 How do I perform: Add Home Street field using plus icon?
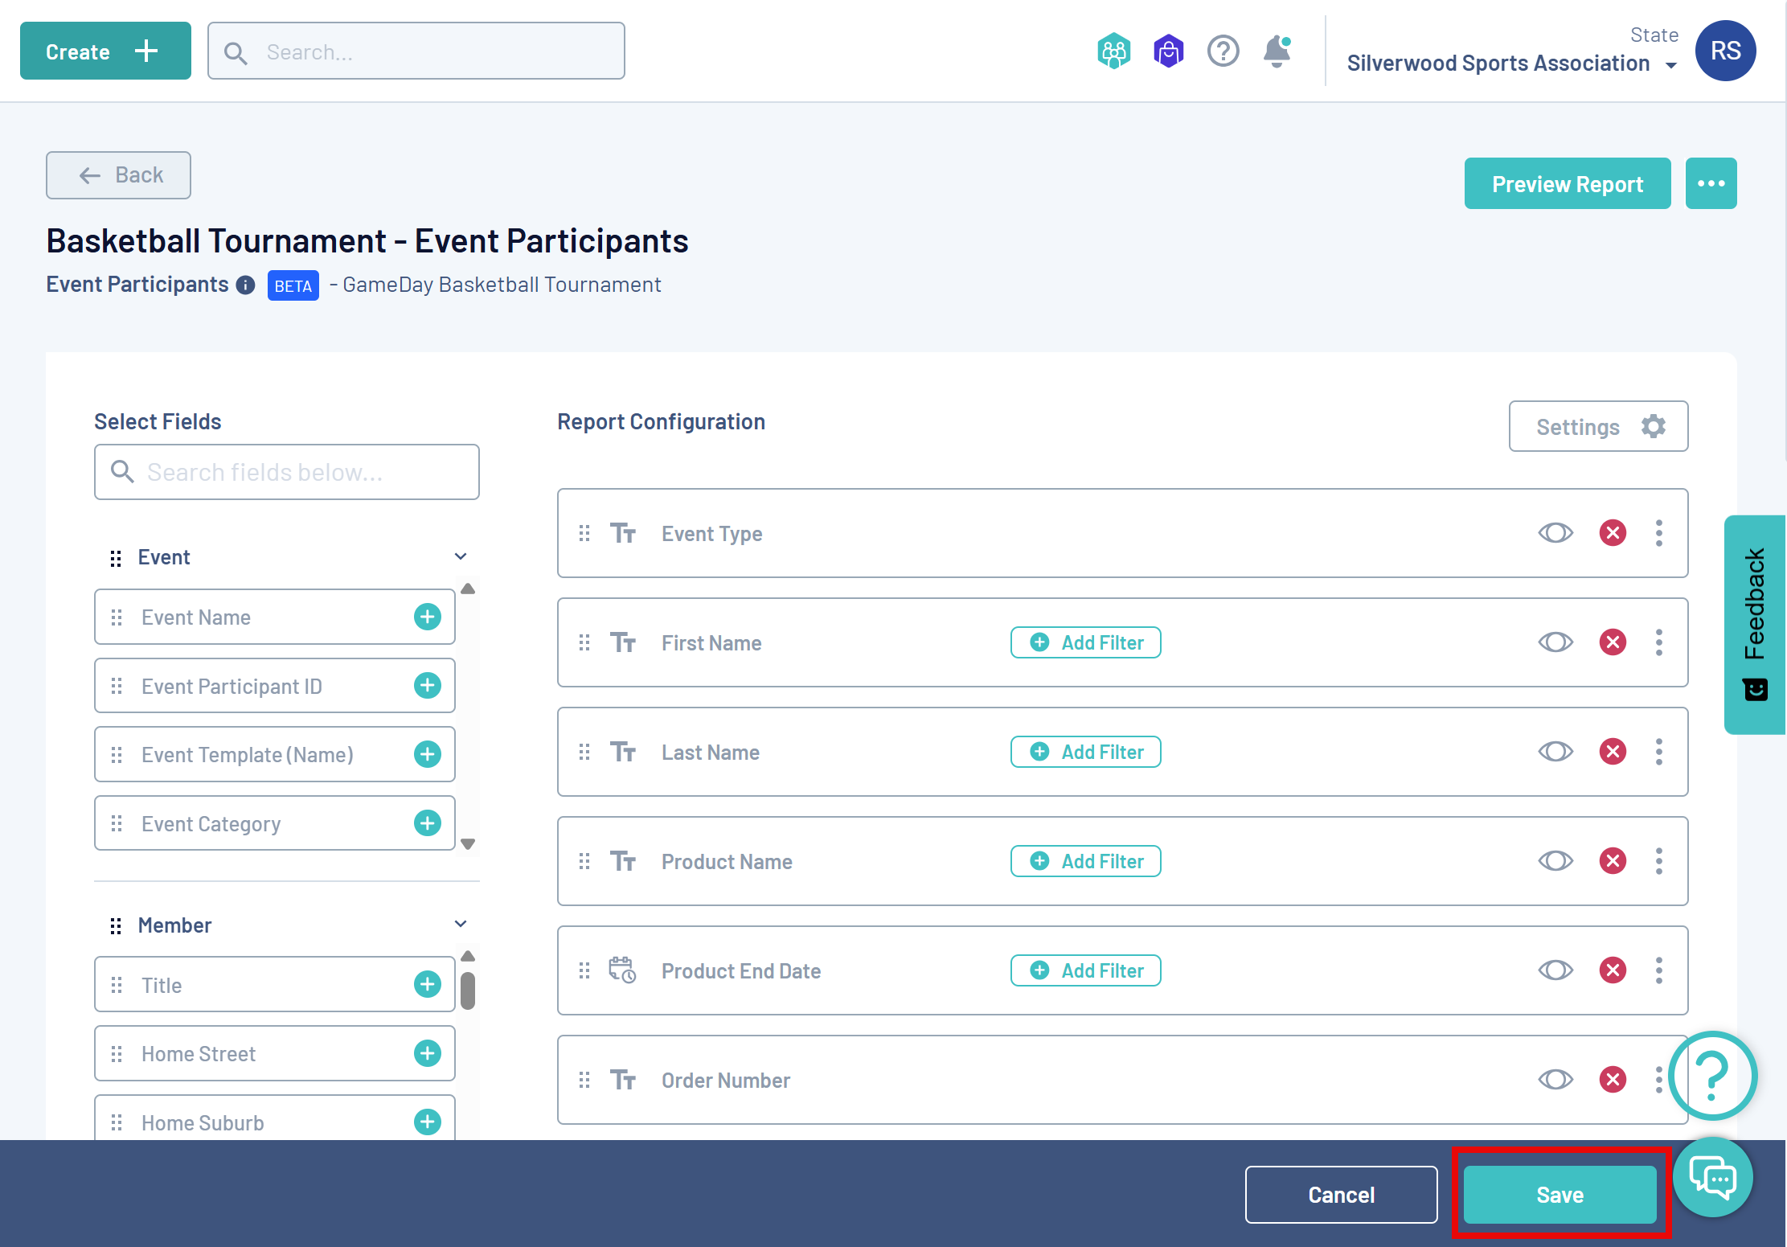coord(427,1053)
